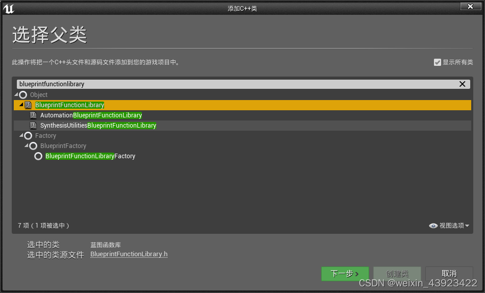Toggle the 显示所有类 checkbox
This screenshot has height=293, width=485.
point(438,62)
